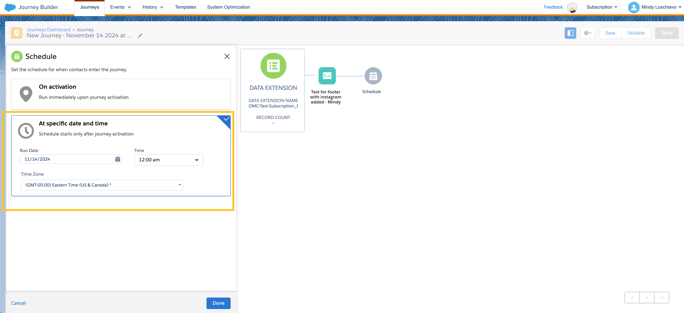Click the Schedule calendar node on canvas
The image size is (684, 313).
373,76
